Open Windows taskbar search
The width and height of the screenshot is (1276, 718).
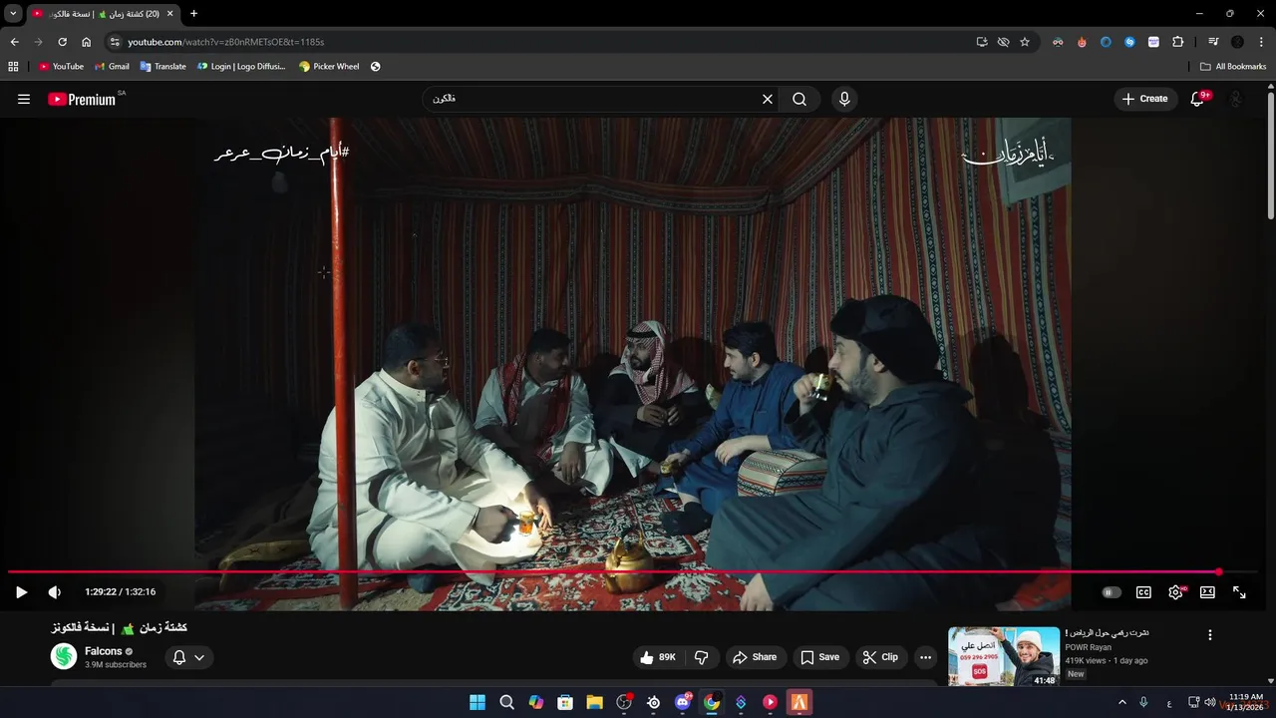pos(506,702)
